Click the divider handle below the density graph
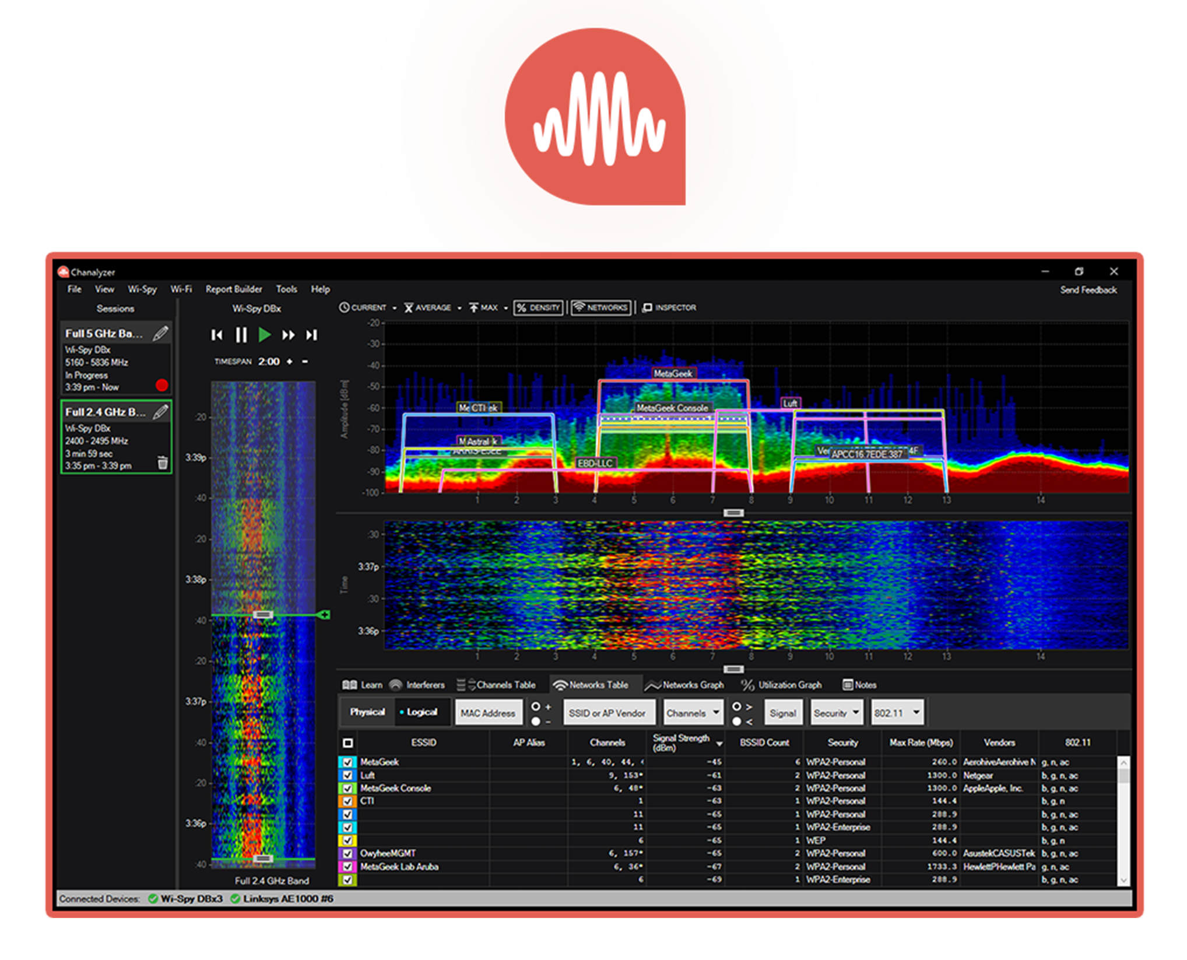1187x960 pixels. pos(733,513)
